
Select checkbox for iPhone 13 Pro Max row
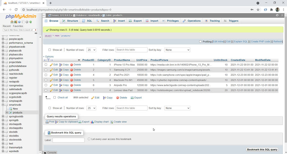pyautogui.click(x=46, y=65)
